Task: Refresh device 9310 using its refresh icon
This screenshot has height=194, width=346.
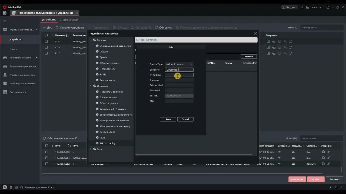Action: click(291, 53)
